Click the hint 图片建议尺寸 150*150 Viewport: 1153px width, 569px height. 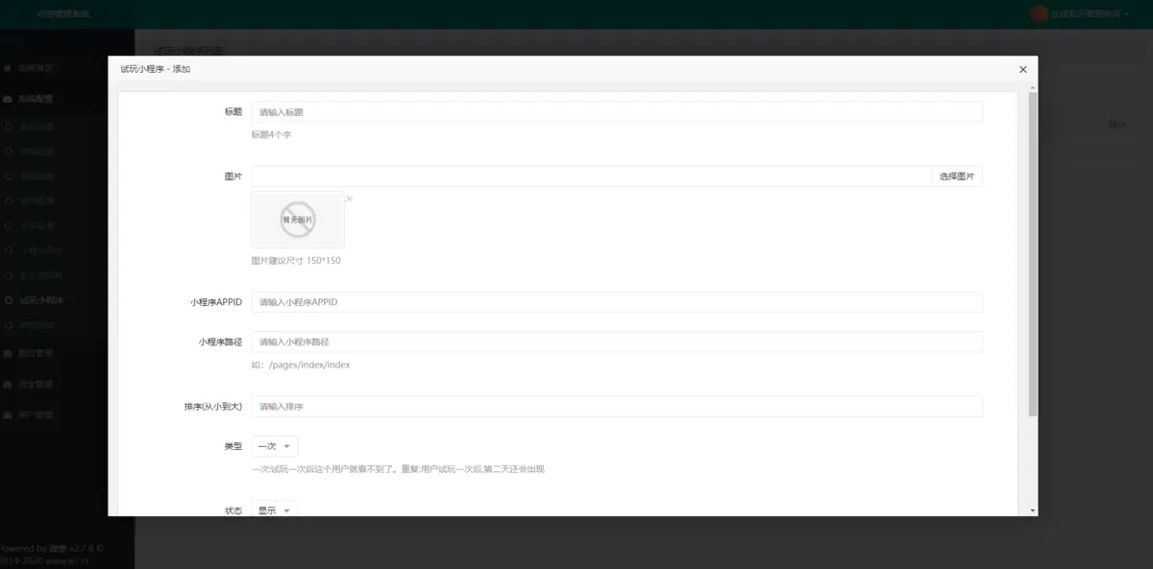click(x=296, y=261)
